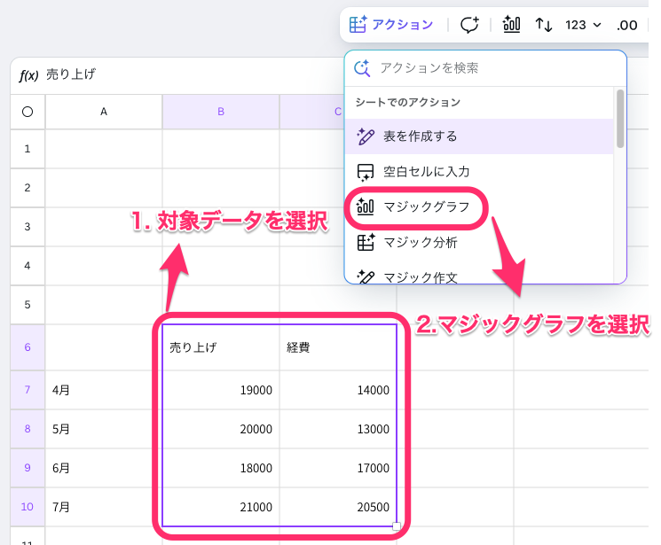Click the cell with value 20500

pyautogui.click(x=338, y=507)
